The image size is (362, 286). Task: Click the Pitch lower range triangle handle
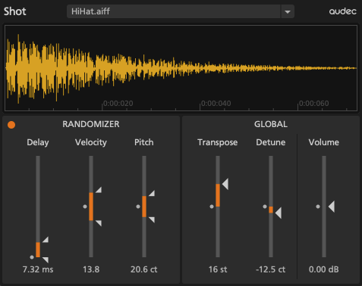[x=152, y=219]
